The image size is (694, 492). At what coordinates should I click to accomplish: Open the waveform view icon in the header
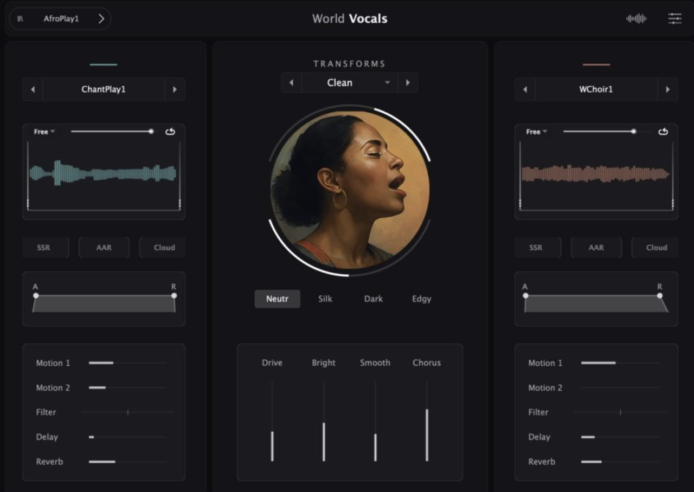pos(636,18)
